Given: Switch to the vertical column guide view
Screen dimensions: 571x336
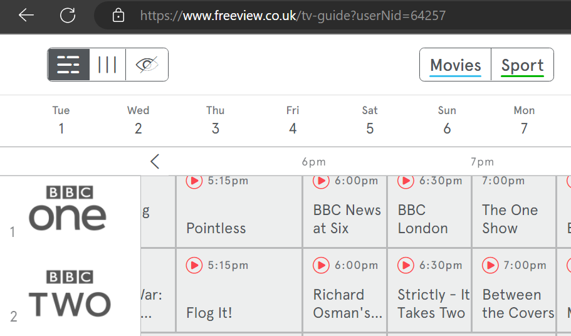Looking at the screenshot, I should [108, 65].
